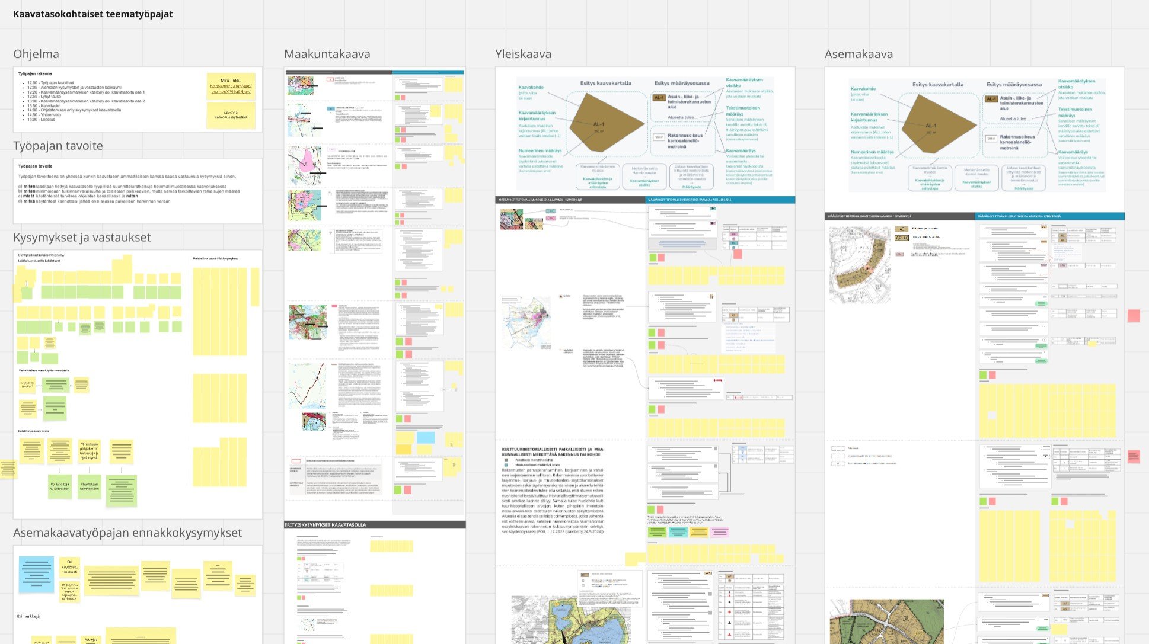Image resolution: width=1149 pixels, height=644 pixels.
Task: Click the blue sticky note under Asemakaavatyöpajan ennakkokysymykset
Action: coord(36,574)
